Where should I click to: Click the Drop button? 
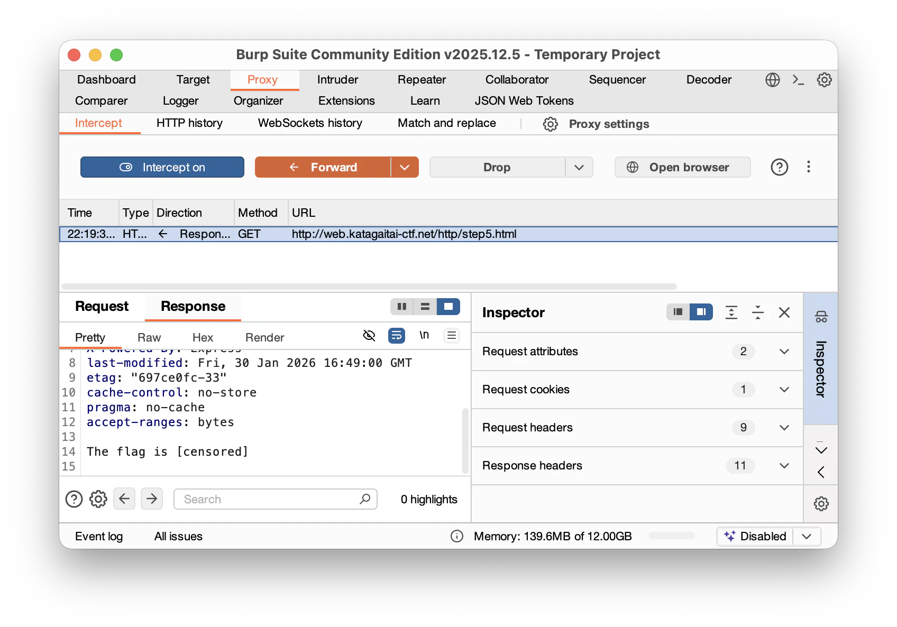point(497,167)
